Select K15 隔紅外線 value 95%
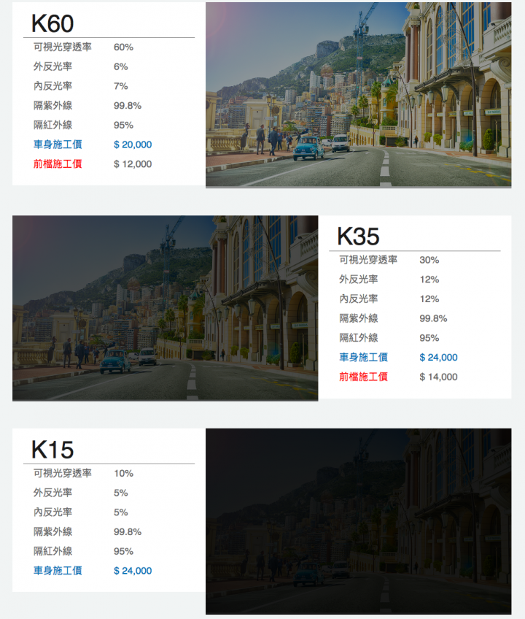This screenshot has width=525, height=619. coord(123,551)
